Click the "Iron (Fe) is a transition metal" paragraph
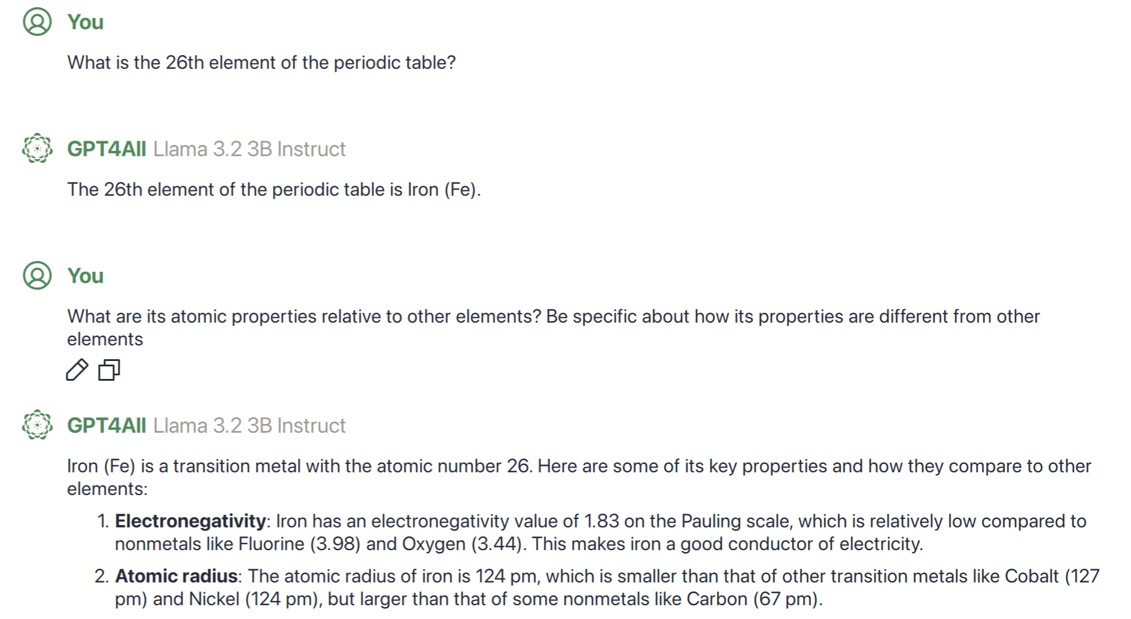The image size is (1131, 619). click(579, 466)
